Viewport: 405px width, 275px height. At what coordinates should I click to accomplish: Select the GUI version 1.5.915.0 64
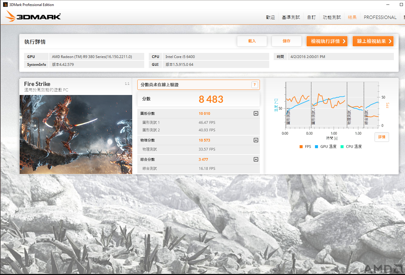point(179,64)
